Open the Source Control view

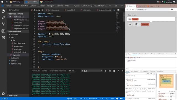tap(3, 24)
